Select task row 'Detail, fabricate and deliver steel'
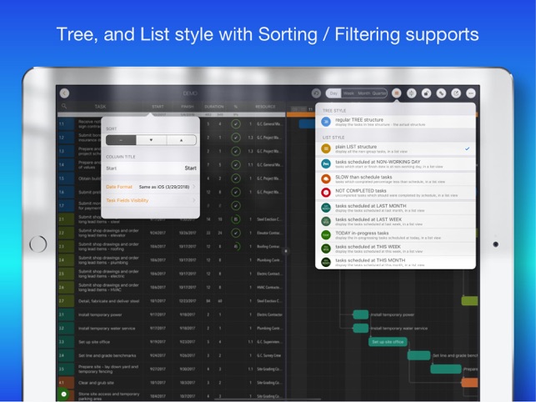This screenshot has width=536, height=402. [170, 301]
